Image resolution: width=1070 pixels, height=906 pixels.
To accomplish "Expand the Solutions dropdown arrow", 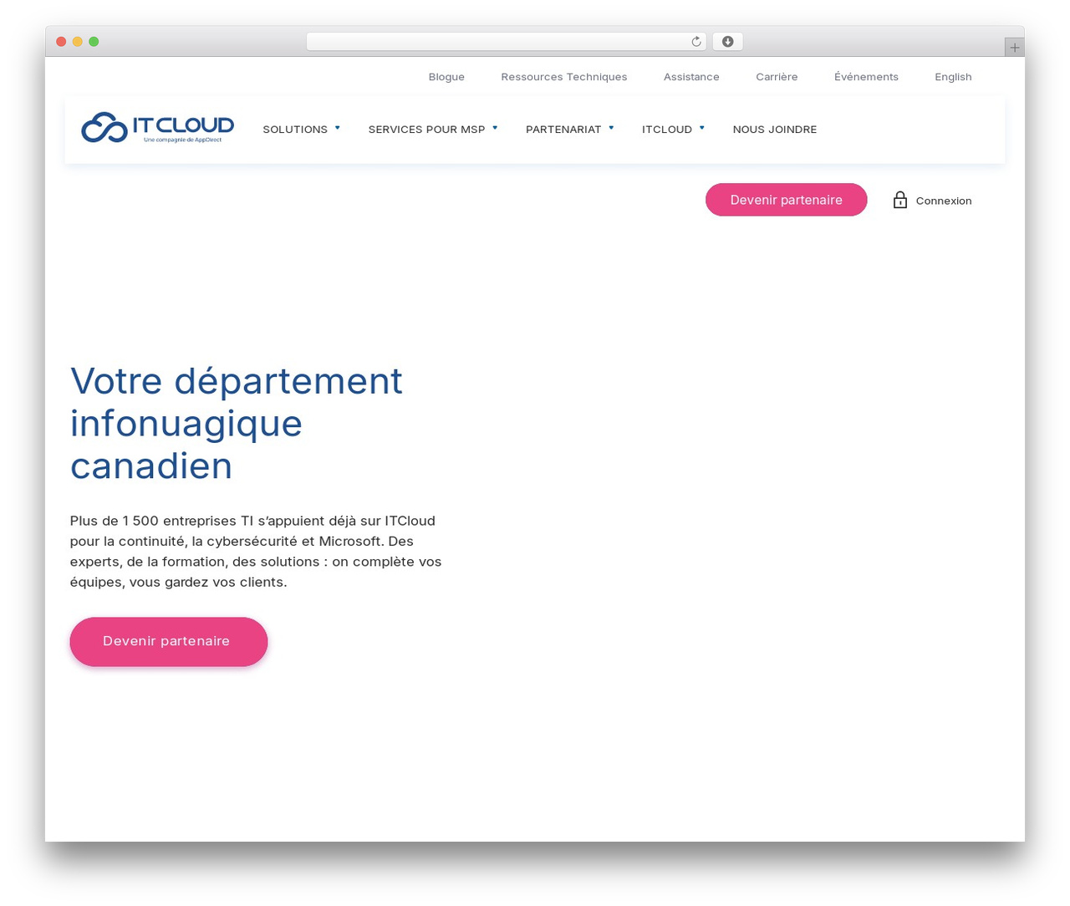I will (x=338, y=128).
